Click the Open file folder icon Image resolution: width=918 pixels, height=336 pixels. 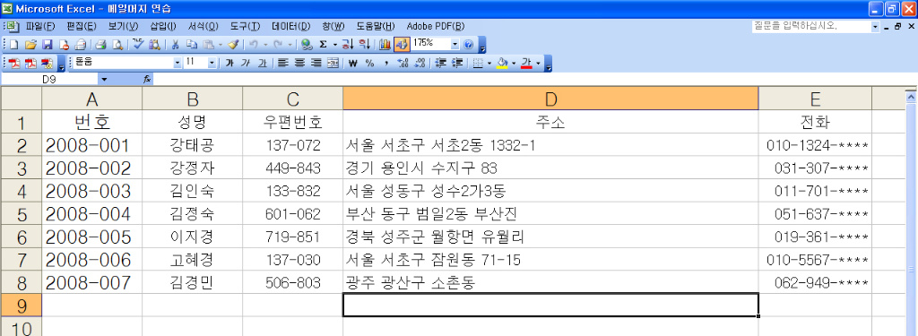coord(31,45)
